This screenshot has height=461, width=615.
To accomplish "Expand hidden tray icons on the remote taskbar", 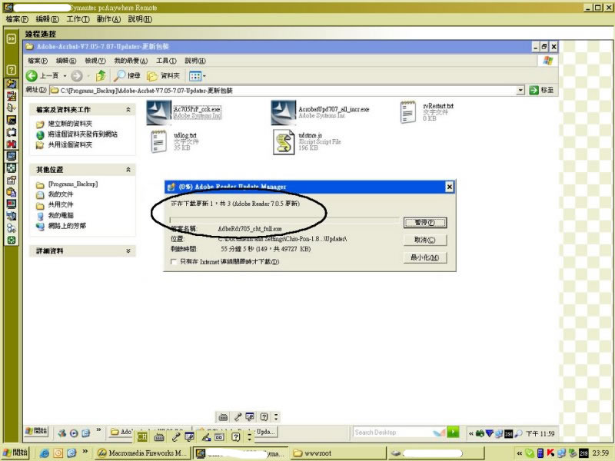I will (470, 433).
